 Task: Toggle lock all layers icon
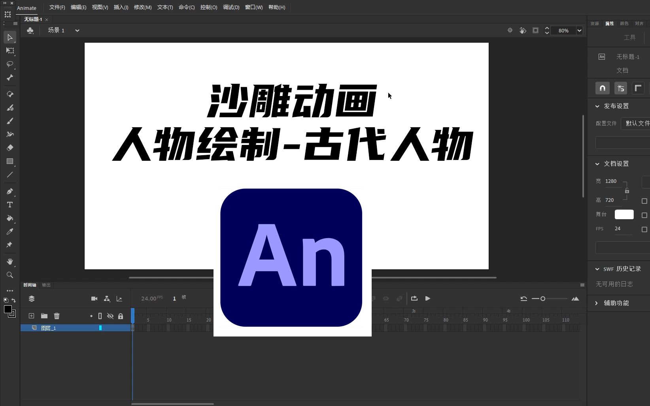(x=121, y=316)
